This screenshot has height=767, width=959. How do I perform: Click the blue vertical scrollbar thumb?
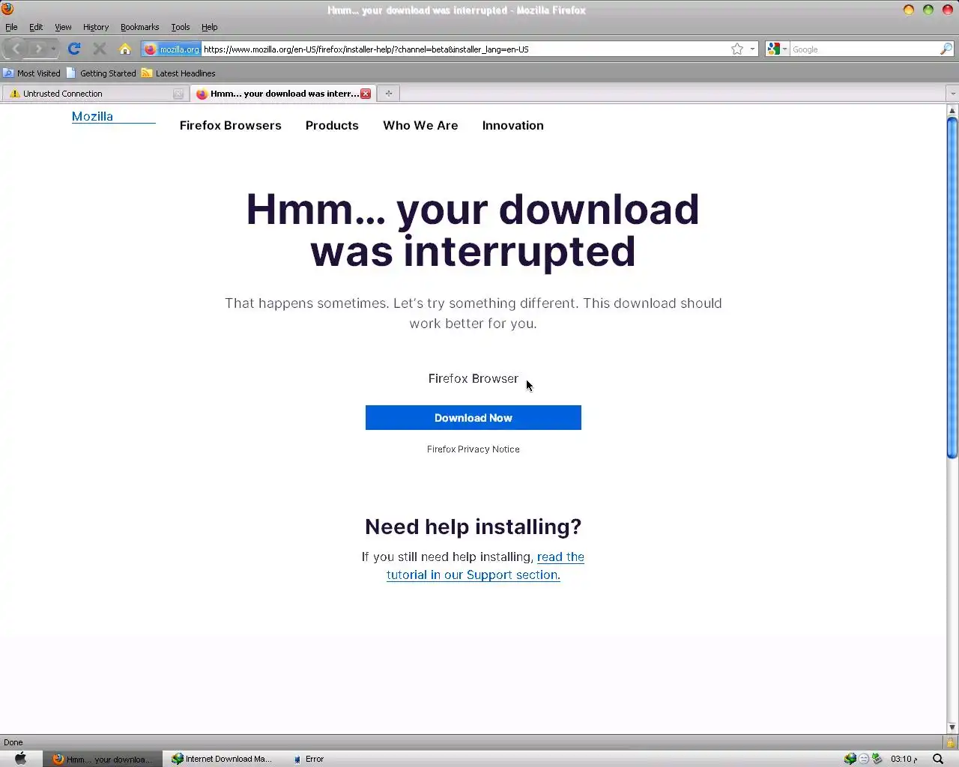(952, 288)
